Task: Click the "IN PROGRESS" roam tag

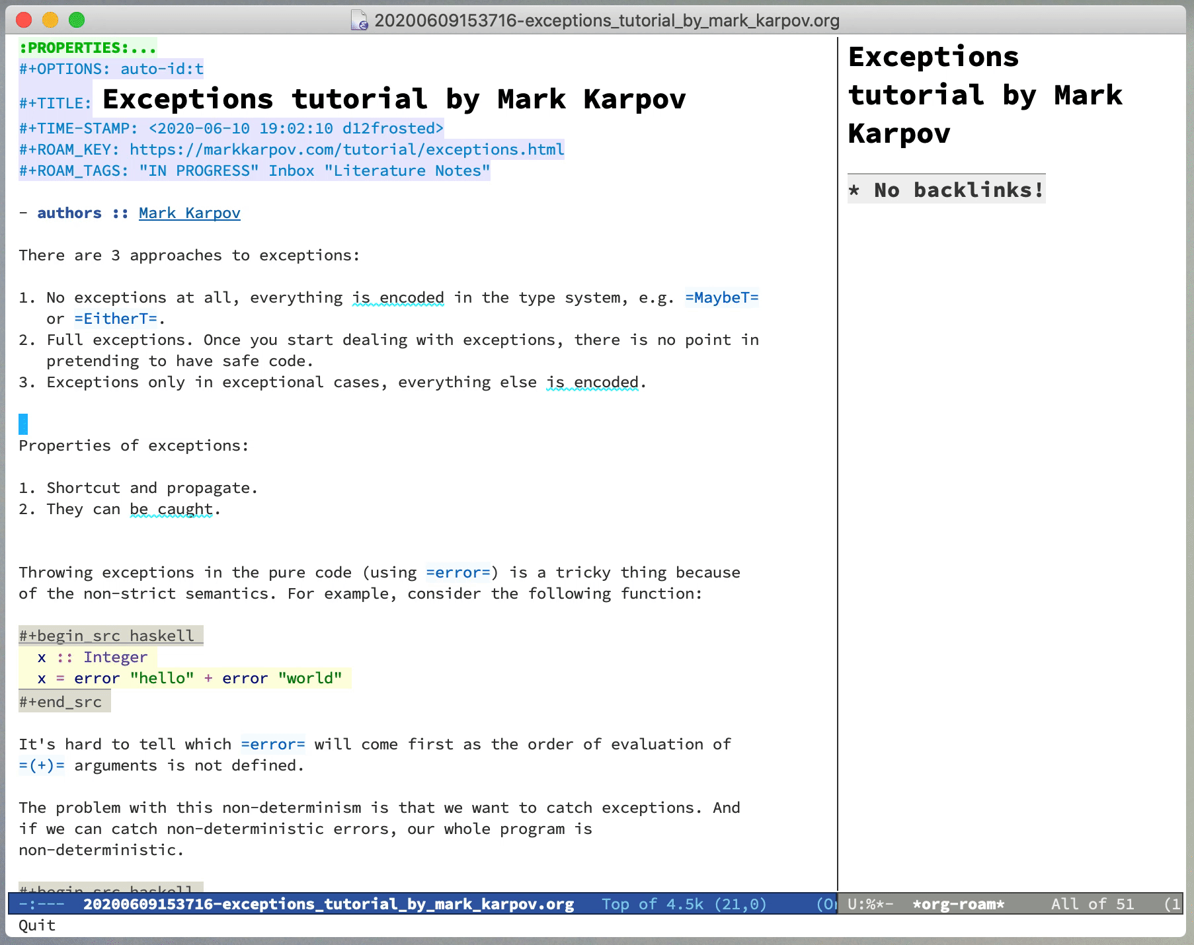Action: point(198,170)
